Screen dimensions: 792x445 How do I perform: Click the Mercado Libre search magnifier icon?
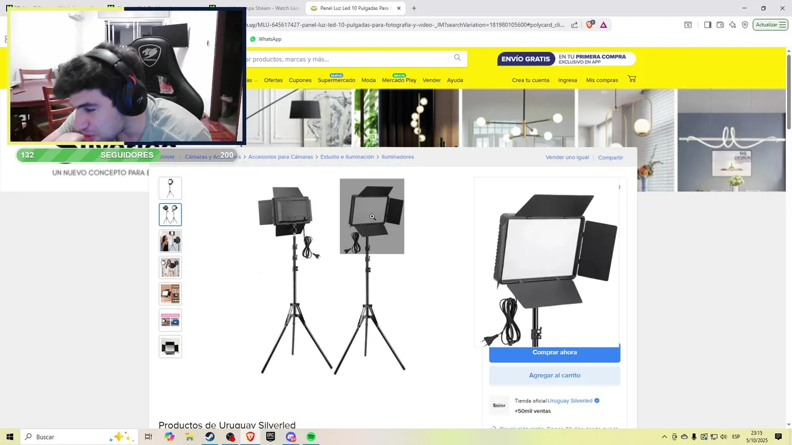pyautogui.click(x=457, y=58)
